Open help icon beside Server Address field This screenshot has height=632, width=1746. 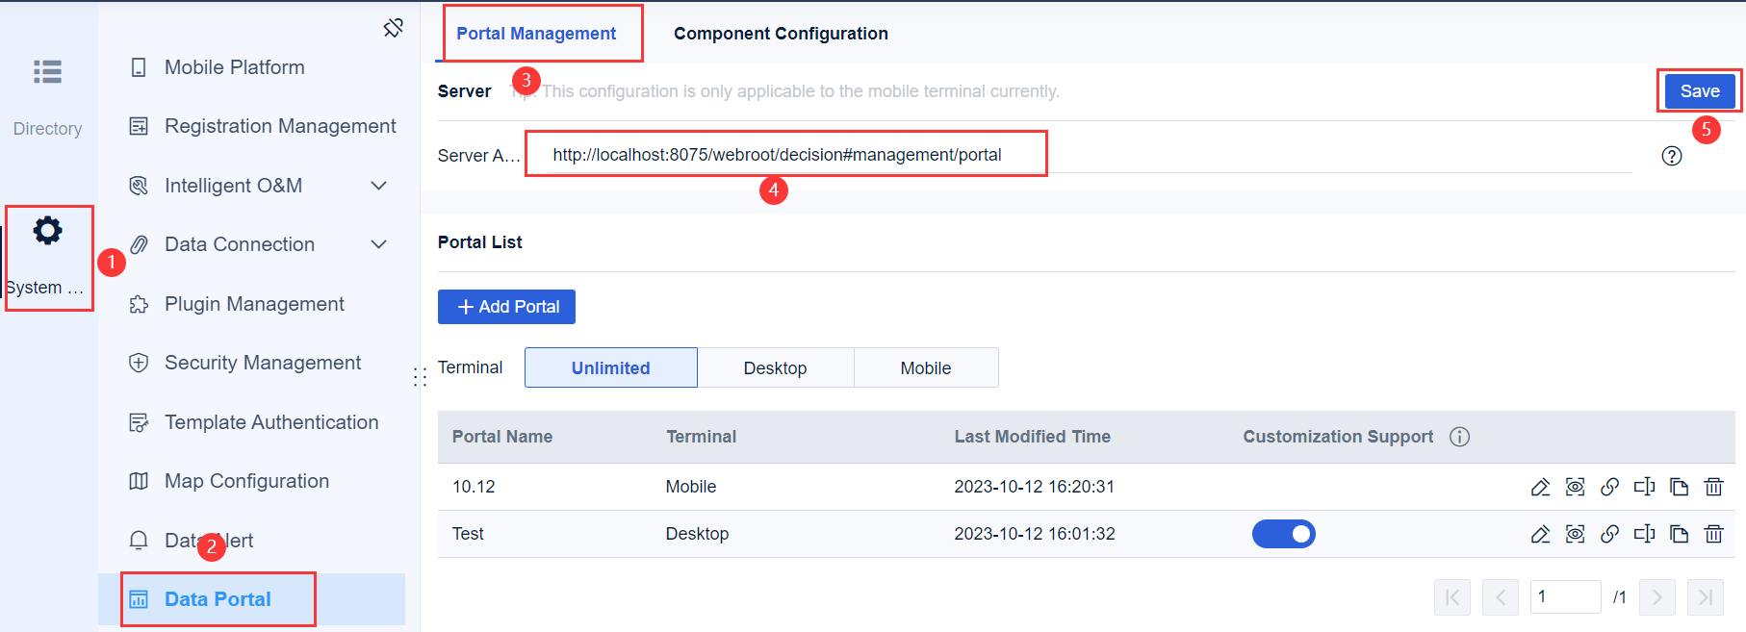1672,156
